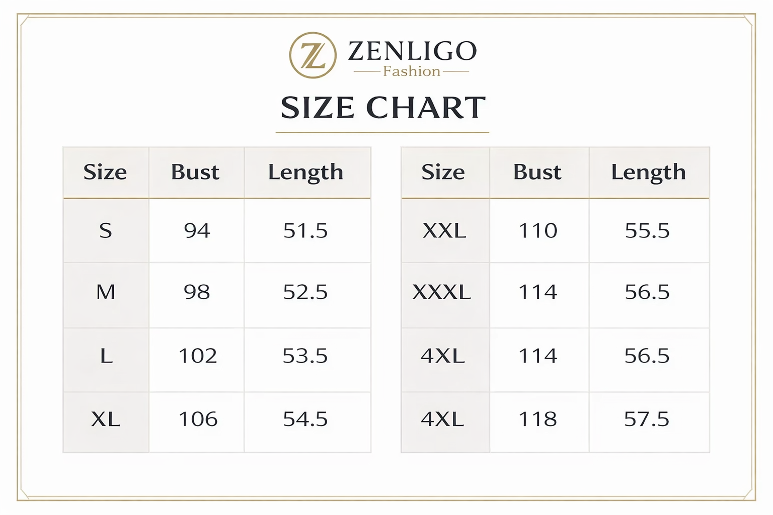Select length value 54.5
773x515 pixels.
pyautogui.click(x=305, y=419)
